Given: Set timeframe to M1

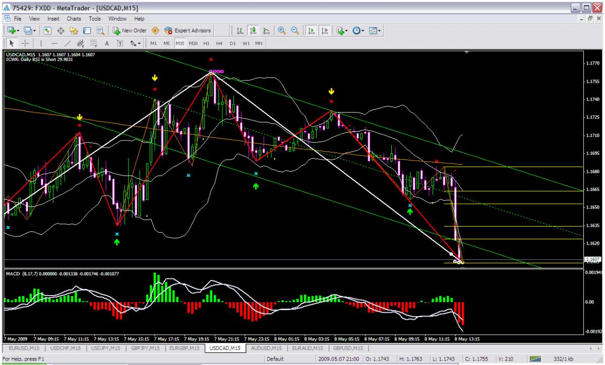Looking at the screenshot, I should click(154, 43).
